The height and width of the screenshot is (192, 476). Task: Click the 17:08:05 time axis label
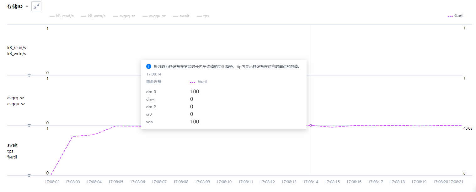(116, 182)
